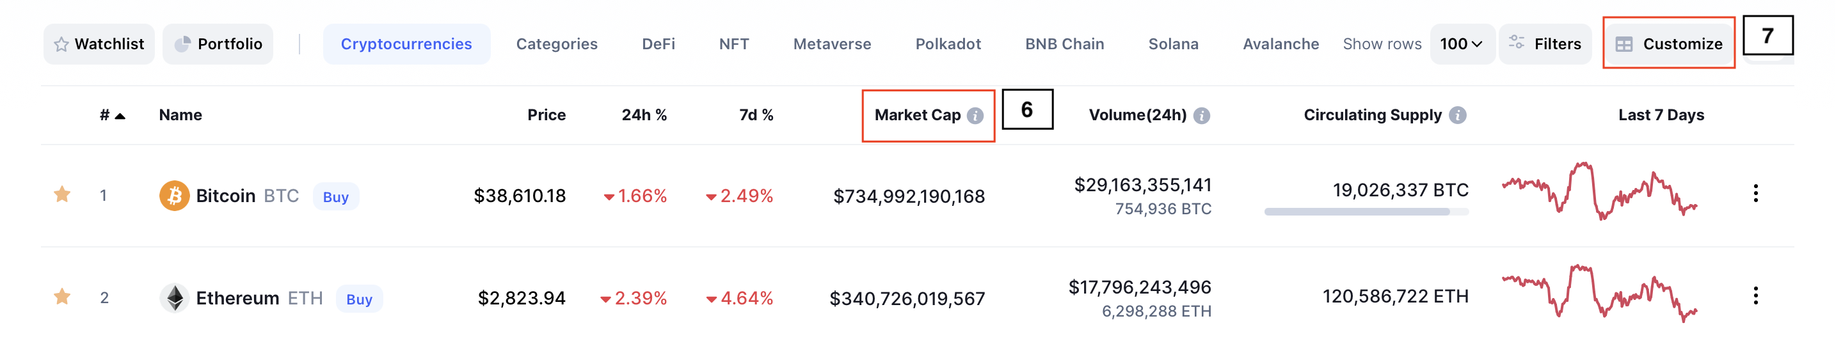
Task: Open Ethereum last 7 days chart
Action: tap(1599, 294)
